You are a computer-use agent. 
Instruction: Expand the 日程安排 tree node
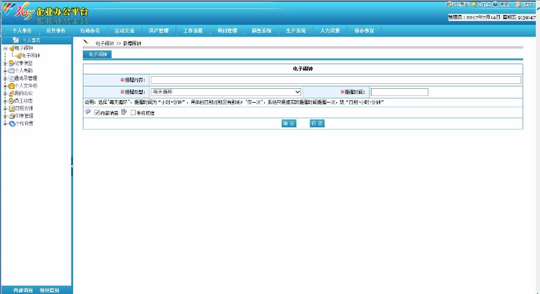(5, 109)
